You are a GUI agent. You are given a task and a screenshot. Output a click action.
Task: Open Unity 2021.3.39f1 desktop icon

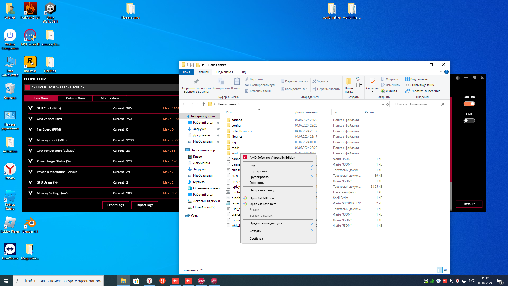(x=50, y=12)
